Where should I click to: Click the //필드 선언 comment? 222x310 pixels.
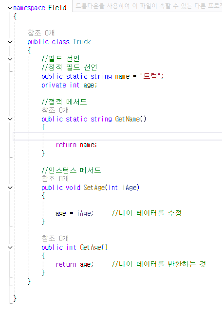tap(60, 59)
